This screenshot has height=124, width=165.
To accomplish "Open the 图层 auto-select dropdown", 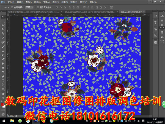I will point(29,7).
